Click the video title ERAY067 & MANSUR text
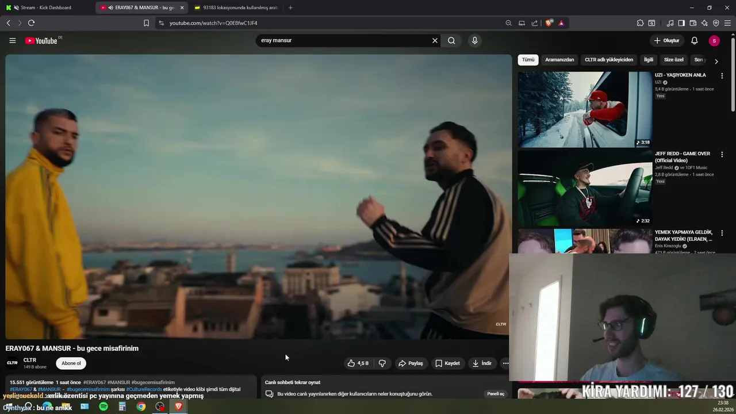This screenshot has height=414, width=736. pos(72,348)
